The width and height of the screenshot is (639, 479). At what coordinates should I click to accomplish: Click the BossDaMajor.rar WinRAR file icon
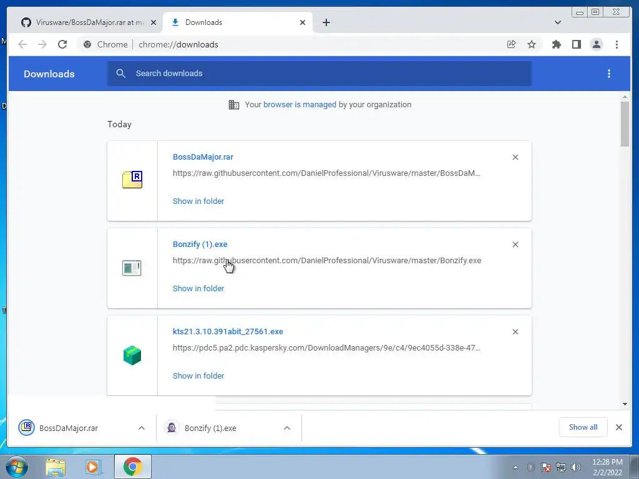tap(132, 180)
